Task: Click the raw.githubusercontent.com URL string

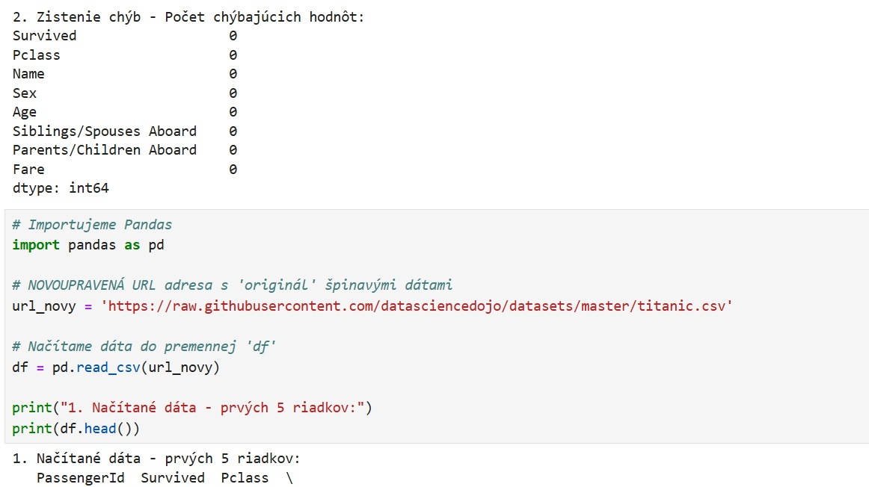Action: click(x=417, y=306)
